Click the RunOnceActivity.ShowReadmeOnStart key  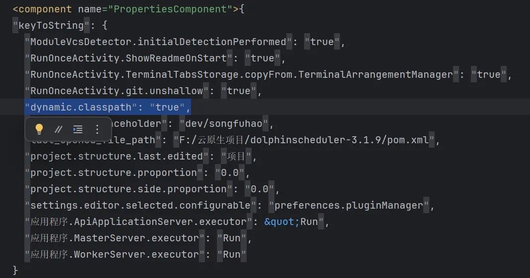tap(129, 58)
